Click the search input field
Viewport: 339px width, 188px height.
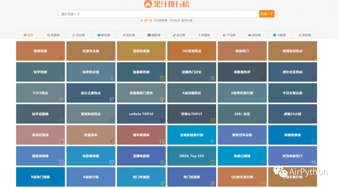(x=159, y=14)
